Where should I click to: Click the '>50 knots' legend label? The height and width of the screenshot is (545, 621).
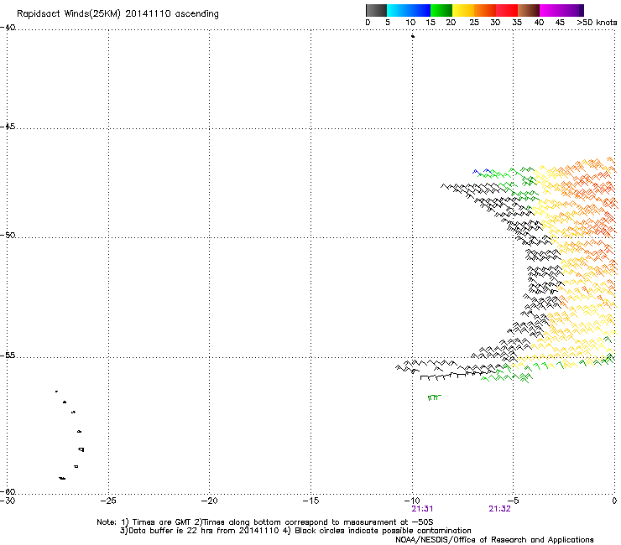point(597,23)
